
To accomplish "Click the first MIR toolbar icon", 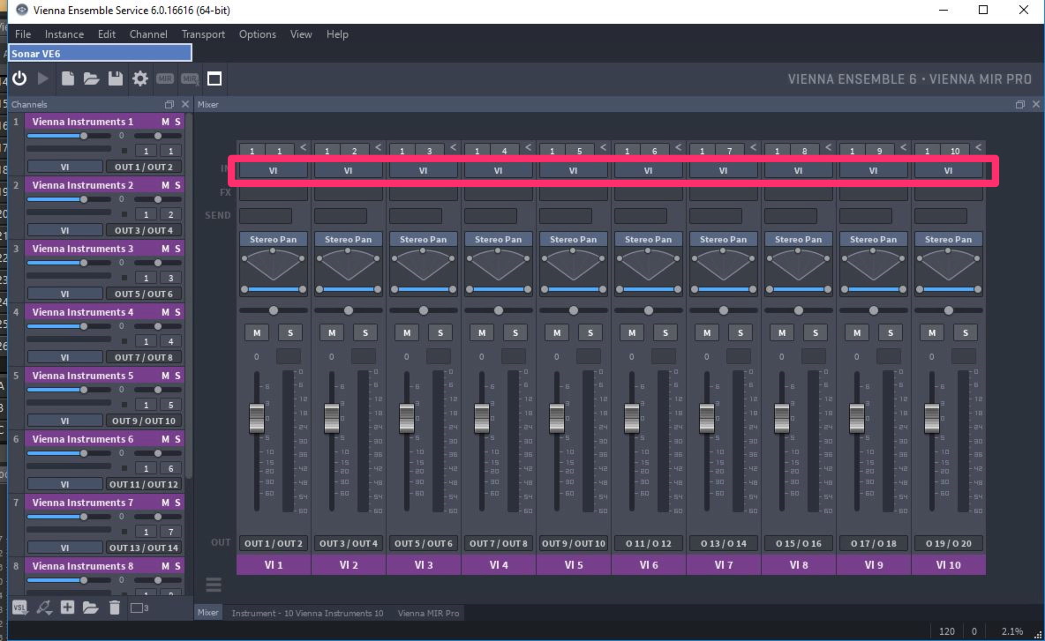I will click(x=165, y=78).
